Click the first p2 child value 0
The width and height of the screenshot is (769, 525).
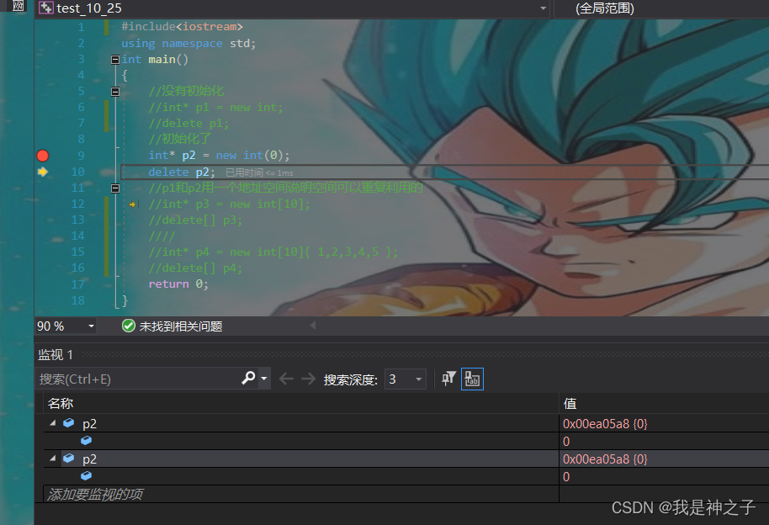(x=566, y=442)
